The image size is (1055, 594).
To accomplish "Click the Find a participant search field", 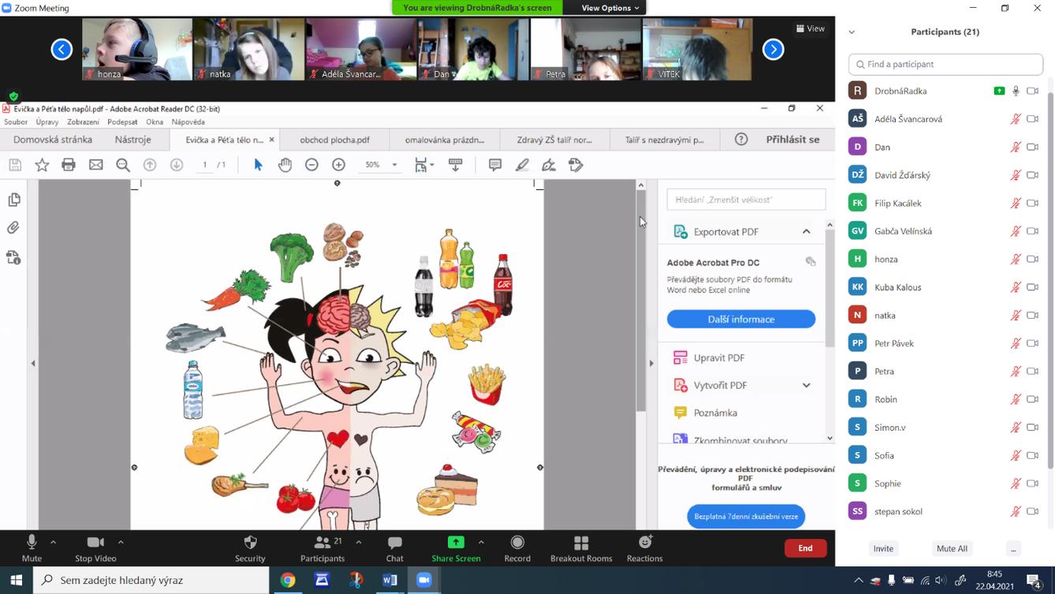I will click(x=945, y=64).
